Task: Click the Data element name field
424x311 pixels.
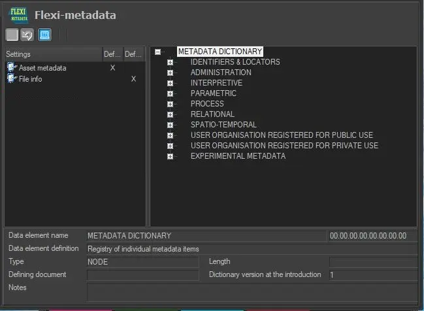Action: pyautogui.click(x=205, y=236)
